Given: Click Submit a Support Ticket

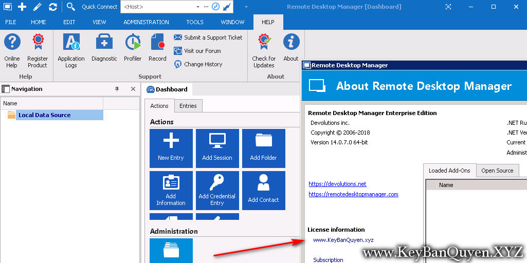Looking at the screenshot, I should tap(208, 37).
